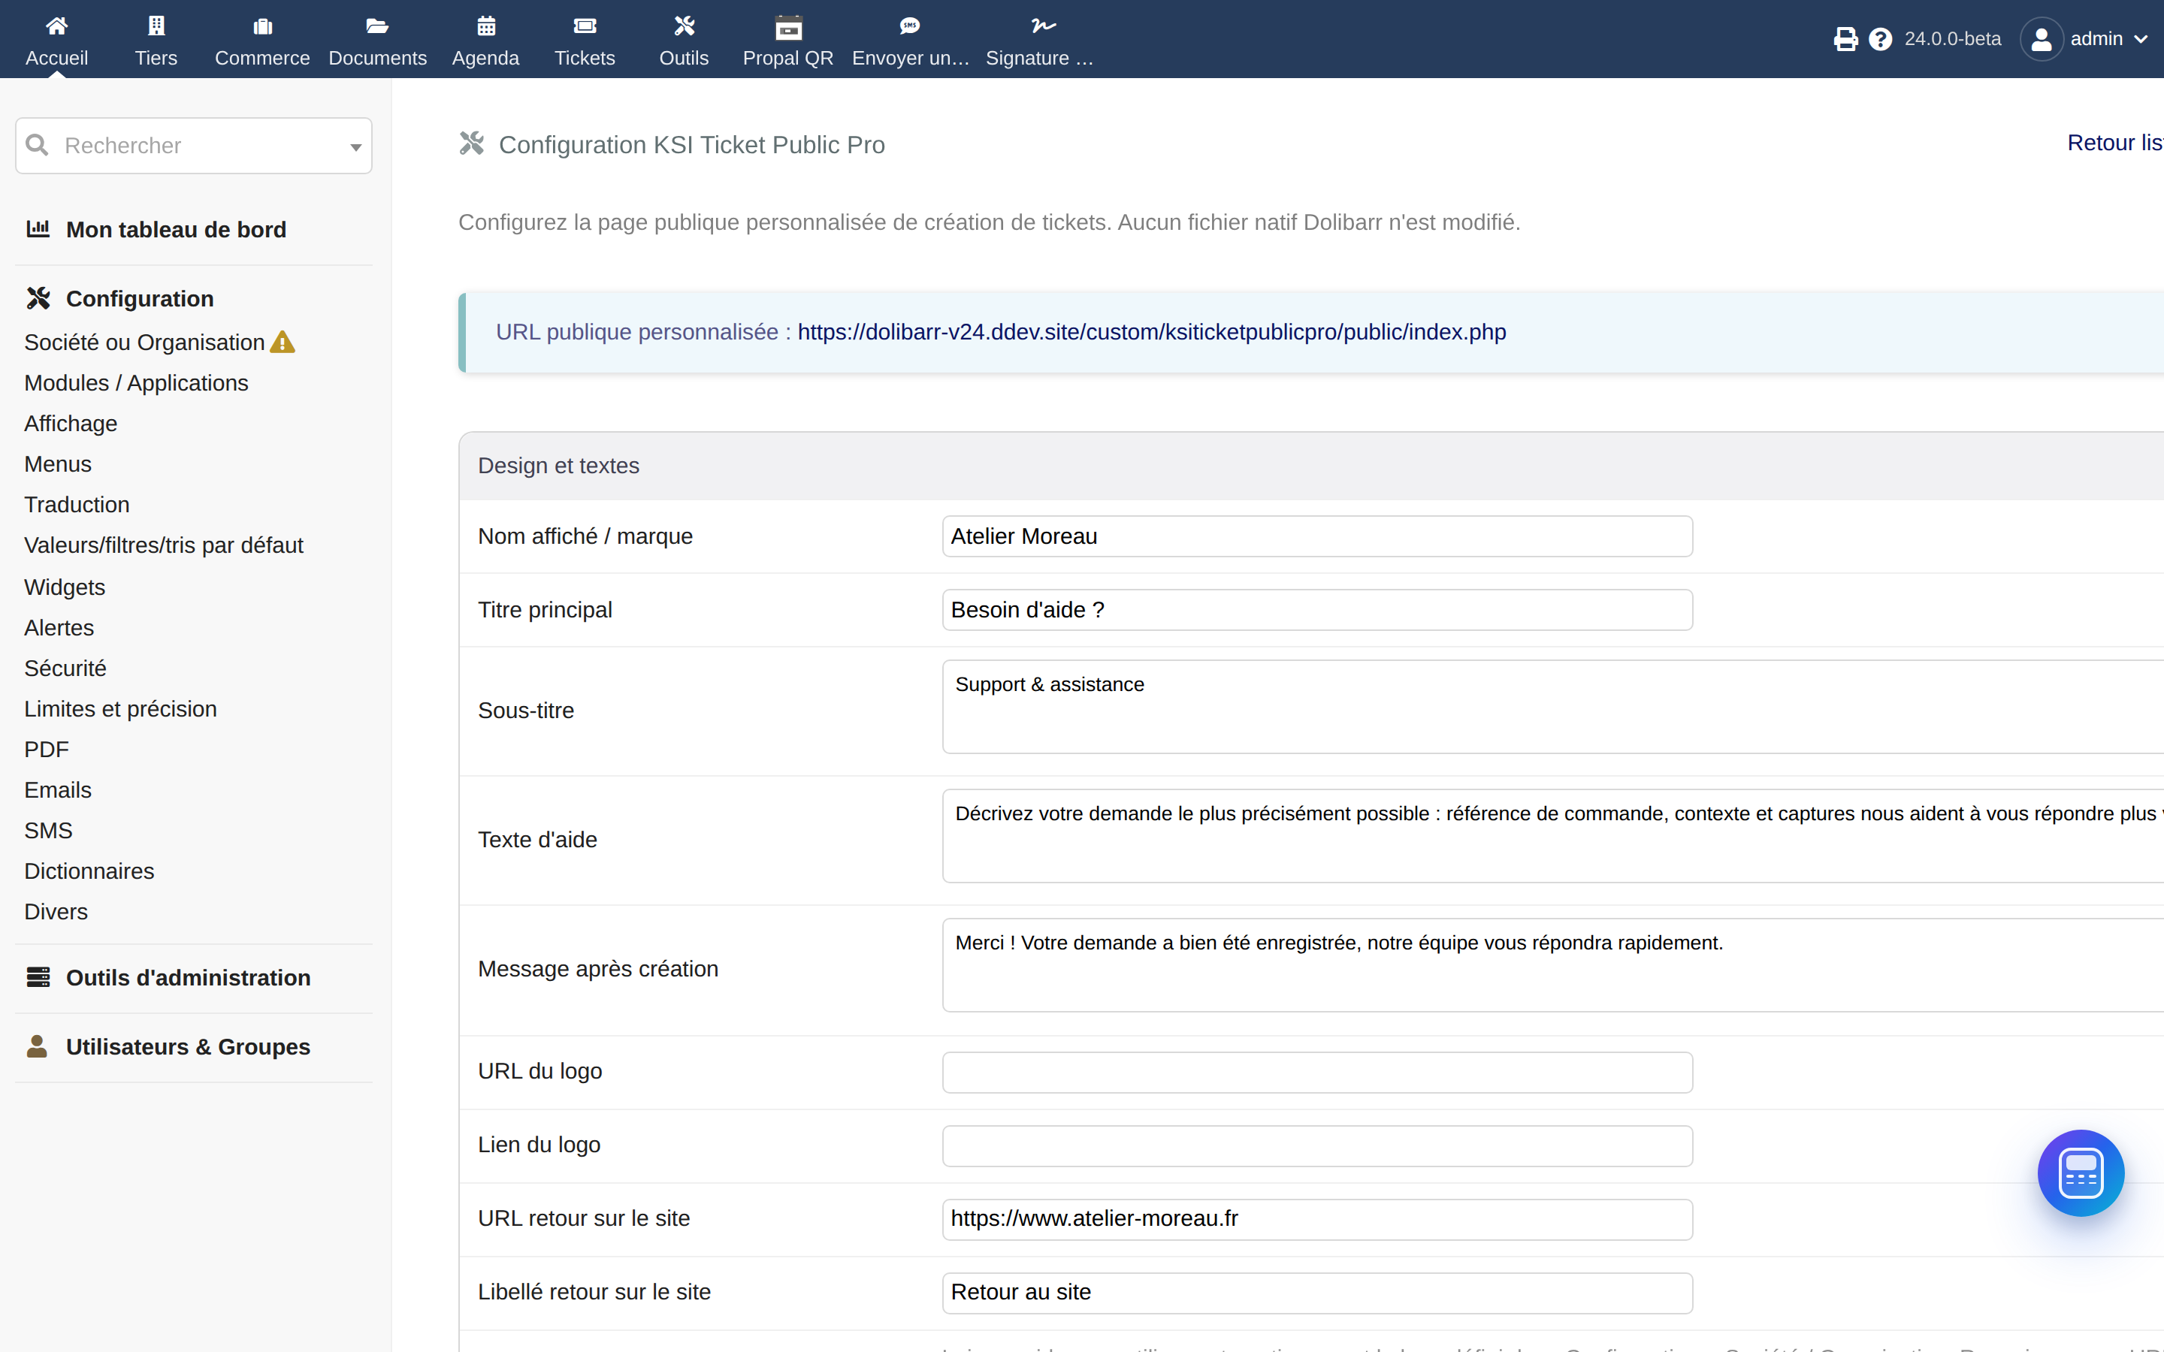Screen dimensions: 2164x1352
Task: Edit the Libellé retour sur le site field
Action: (x=1317, y=1293)
